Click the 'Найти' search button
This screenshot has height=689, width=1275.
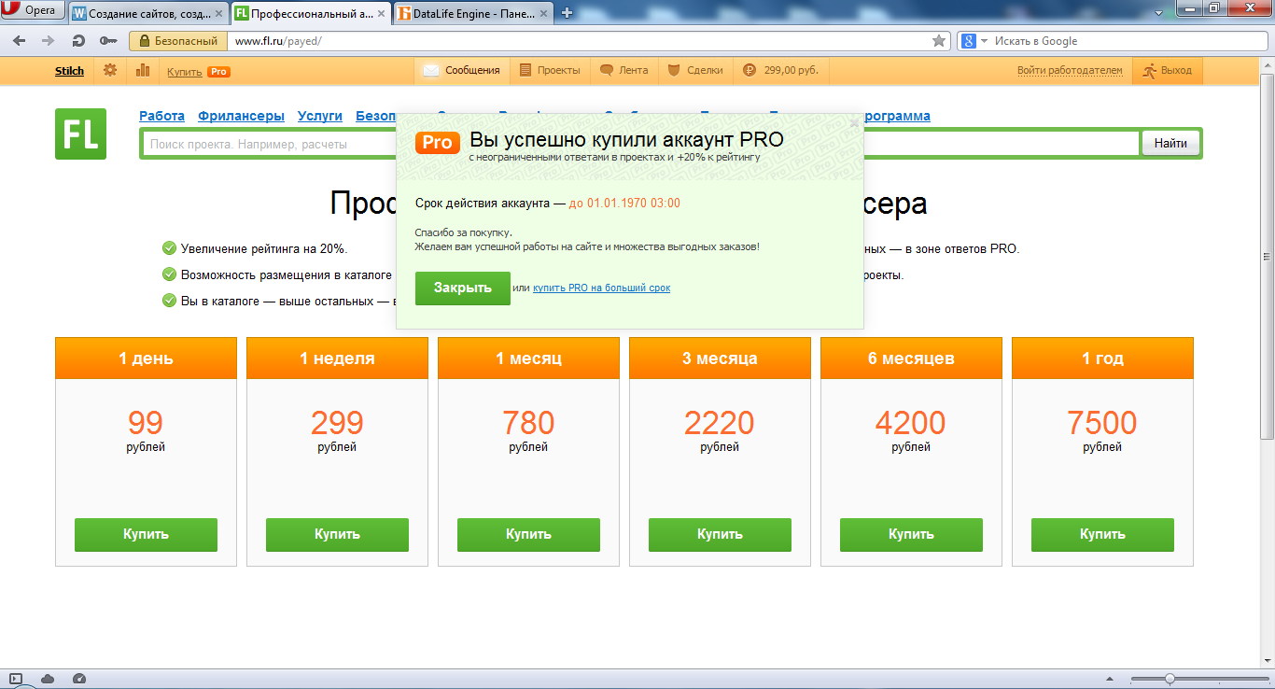tap(1170, 143)
